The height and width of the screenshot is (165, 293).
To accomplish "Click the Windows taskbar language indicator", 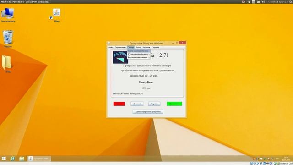I will pos(277,159).
